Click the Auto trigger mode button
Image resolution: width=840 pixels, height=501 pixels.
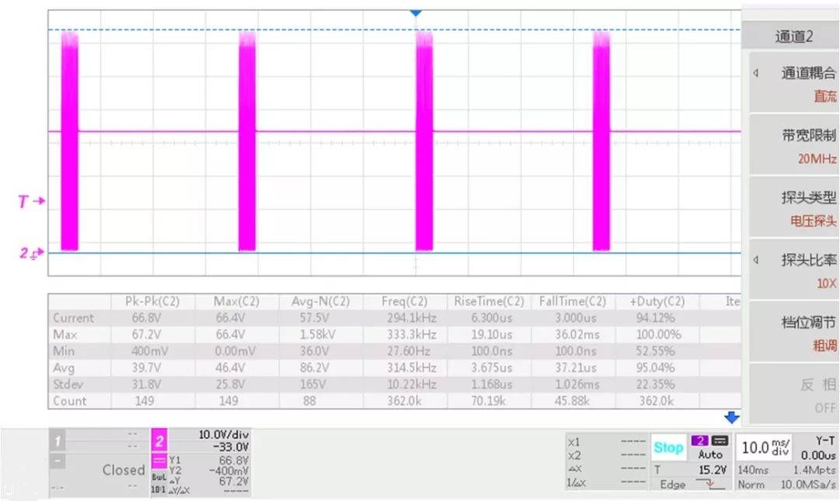709,454
